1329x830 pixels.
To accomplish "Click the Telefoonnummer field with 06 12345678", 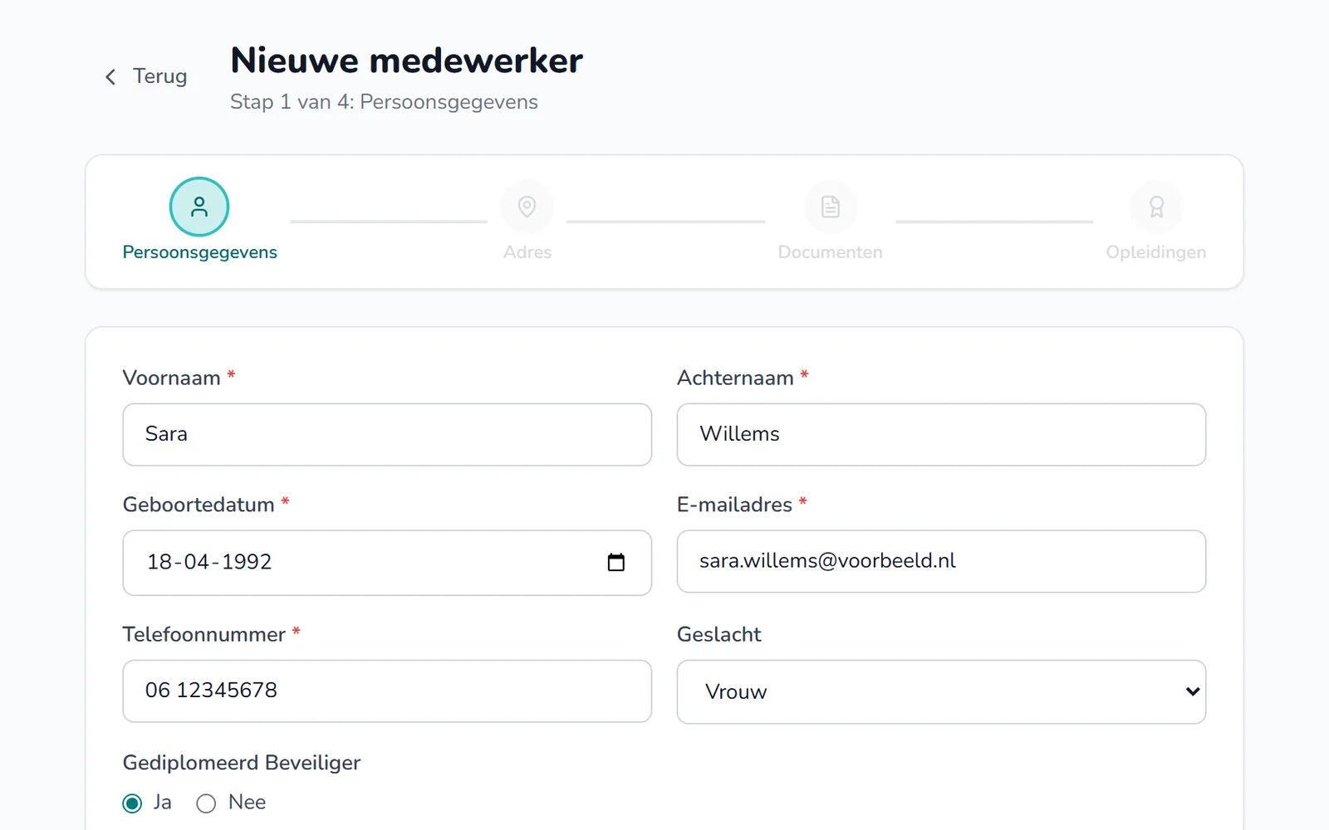I will point(387,691).
